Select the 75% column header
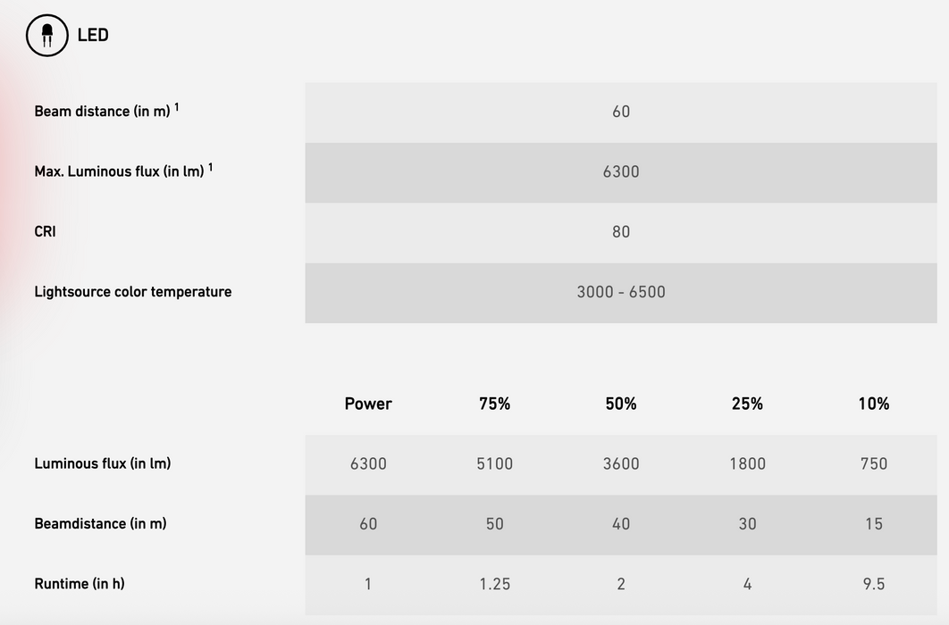Viewport: 949px width, 625px height. tap(494, 404)
